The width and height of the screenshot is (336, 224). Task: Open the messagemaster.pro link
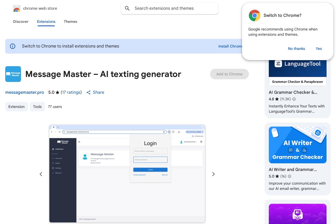pos(25,92)
